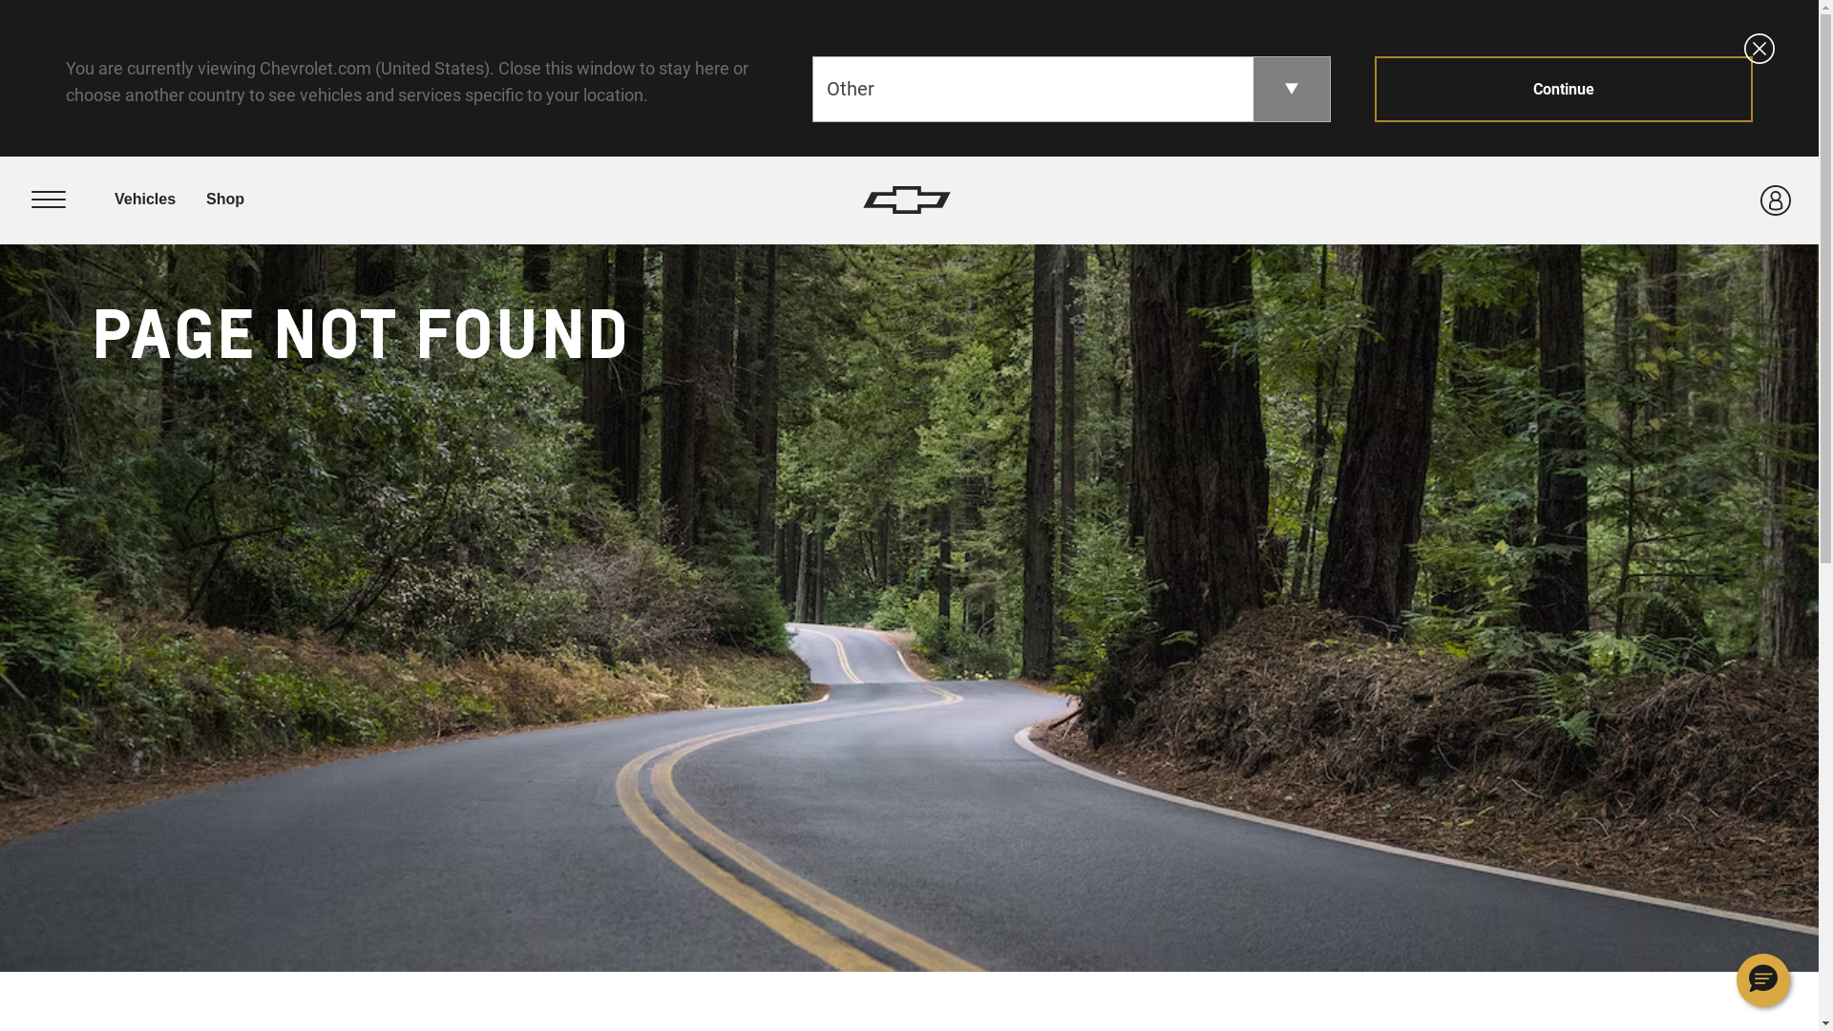Open the Shop menu
Viewport: 1833px width, 1031px height.
(x=225, y=200)
